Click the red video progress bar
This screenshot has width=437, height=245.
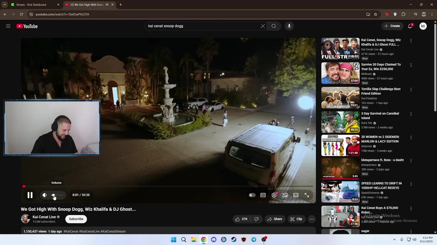click(168, 186)
